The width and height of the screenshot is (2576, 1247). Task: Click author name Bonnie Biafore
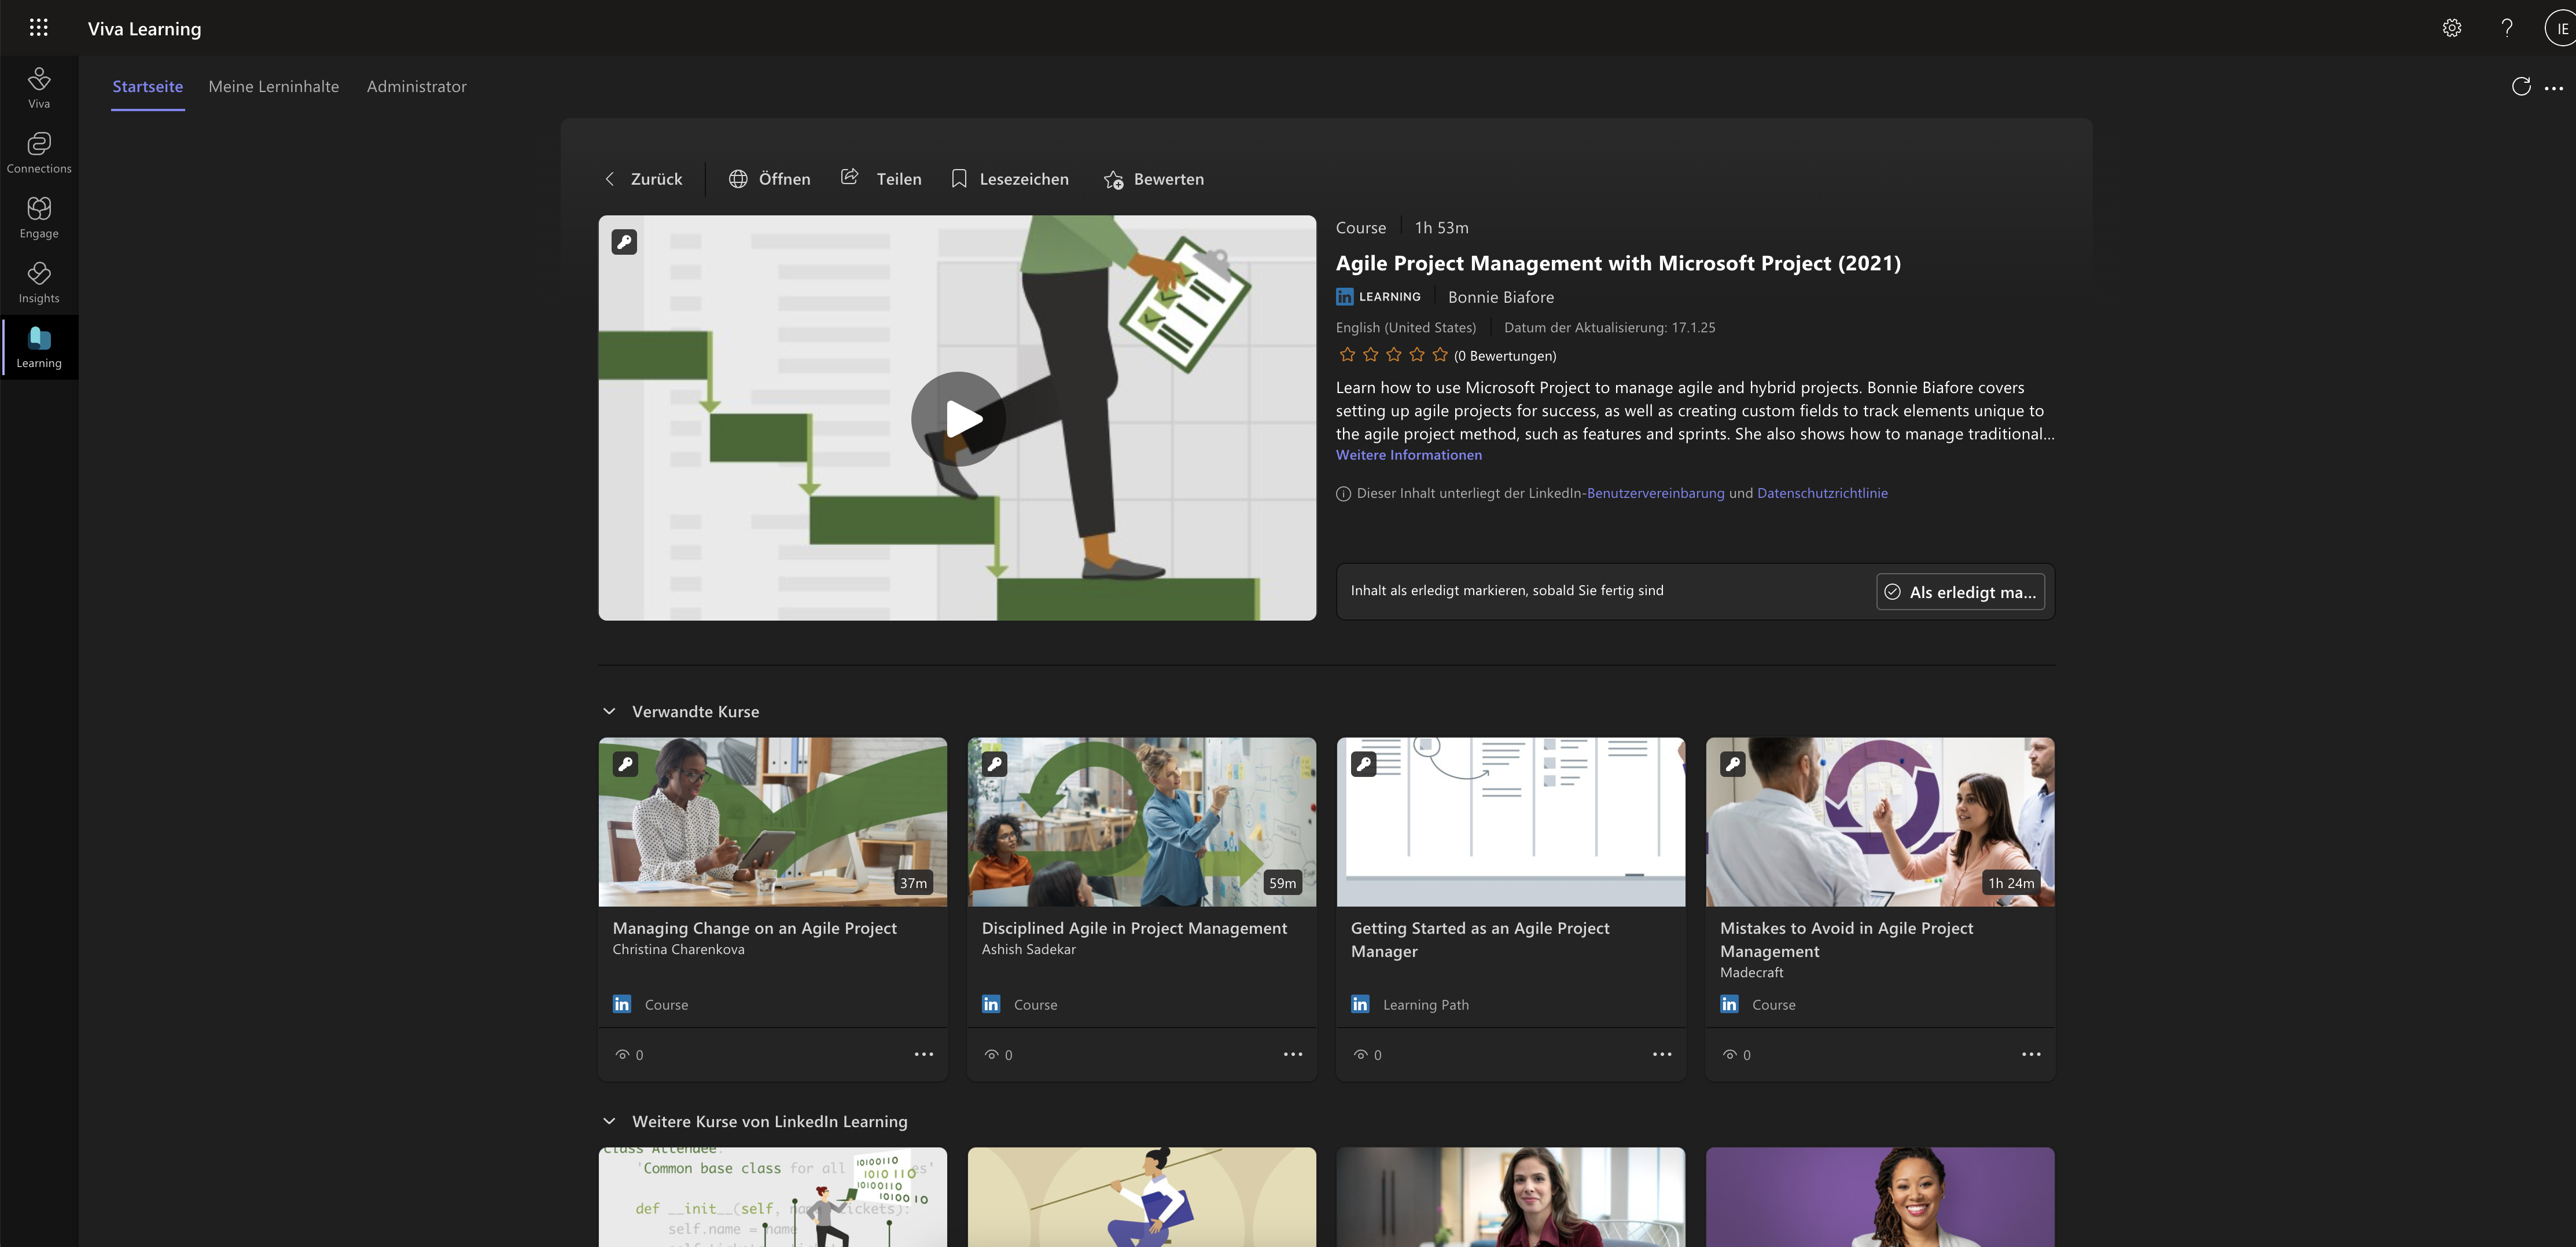tap(1501, 297)
